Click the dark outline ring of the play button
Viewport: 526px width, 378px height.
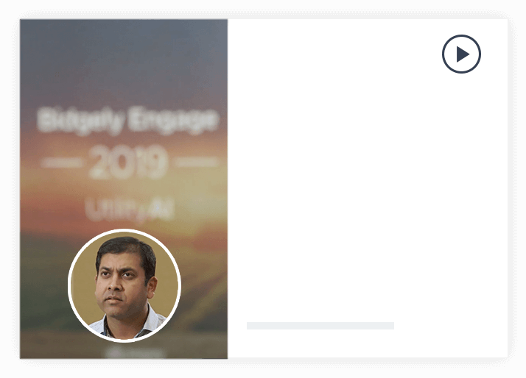(x=461, y=35)
